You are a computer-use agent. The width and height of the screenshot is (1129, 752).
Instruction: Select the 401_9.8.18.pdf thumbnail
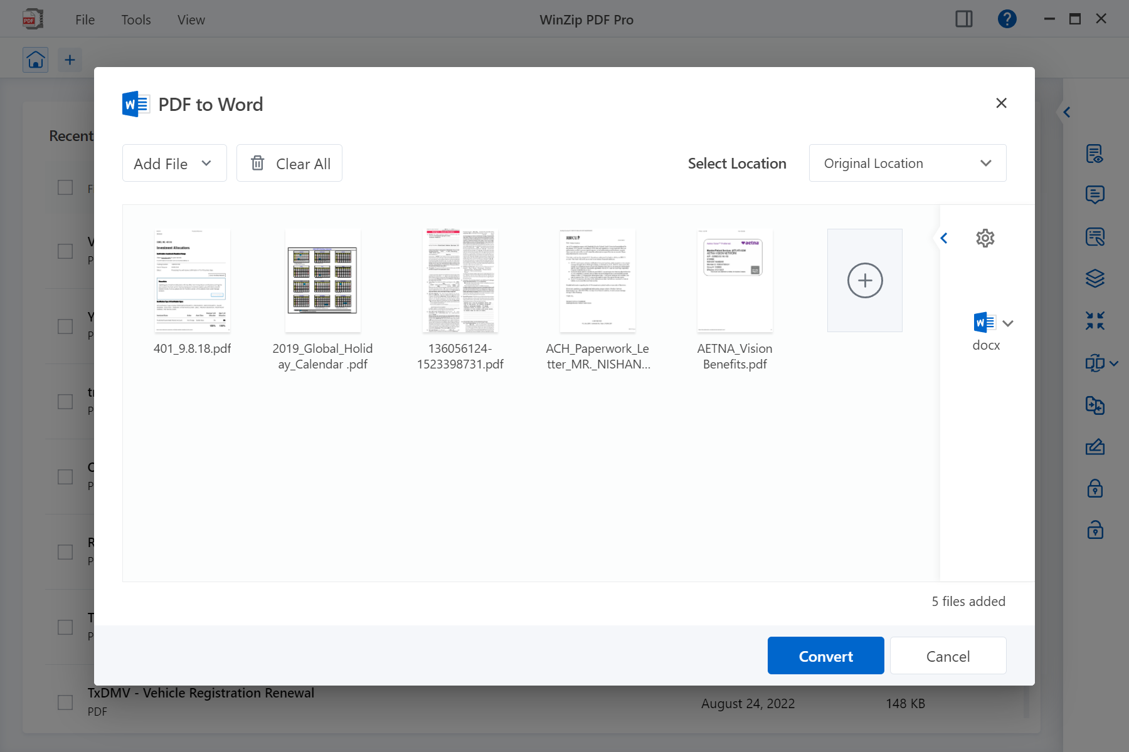click(193, 280)
